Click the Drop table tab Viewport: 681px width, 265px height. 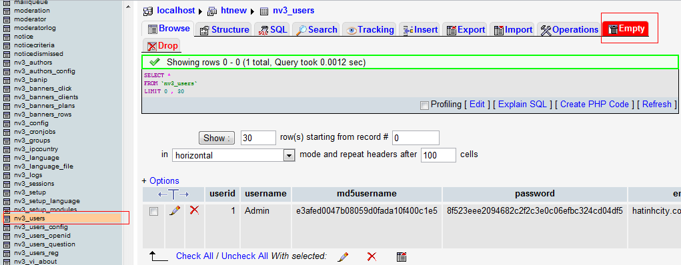click(161, 45)
